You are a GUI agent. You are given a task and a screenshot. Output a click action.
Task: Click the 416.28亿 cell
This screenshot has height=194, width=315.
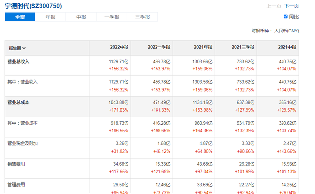click(x=161, y=123)
